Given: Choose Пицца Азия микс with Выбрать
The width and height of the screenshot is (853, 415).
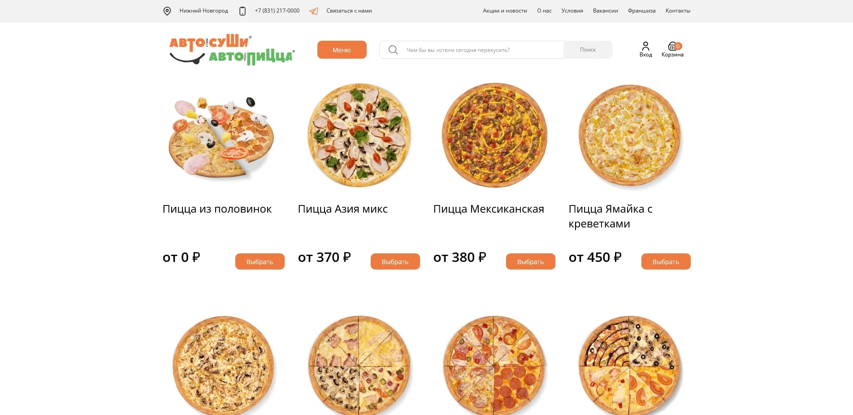Looking at the screenshot, I should point(395,261).
